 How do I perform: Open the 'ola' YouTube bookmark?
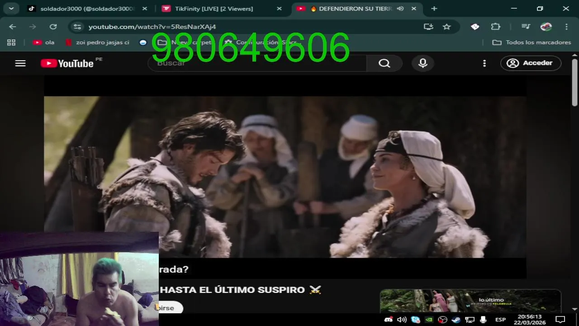click(43, 43)
